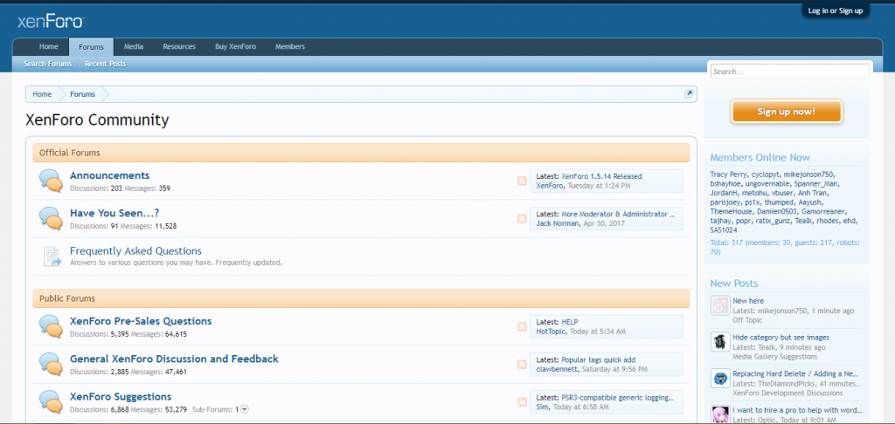The image size is (895, 424).
Task: Click avatar beside I want to hire a pro
Action: tap(720, 414)
